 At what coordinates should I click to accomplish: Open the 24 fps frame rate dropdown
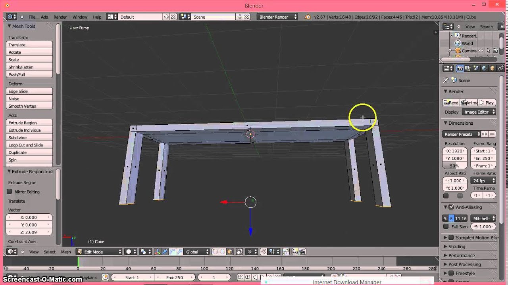(x=483, y=180)
